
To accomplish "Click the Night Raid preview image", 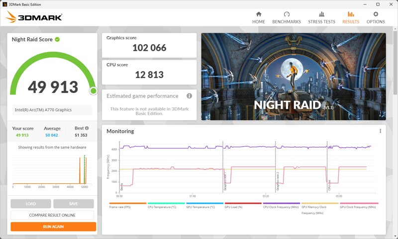I will tap(294, 77).
